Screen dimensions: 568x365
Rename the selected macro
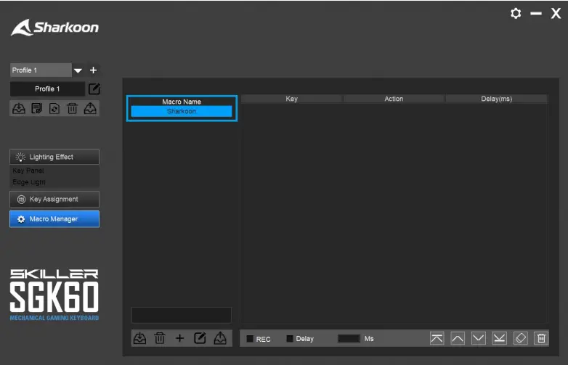(x=200, y=339)
